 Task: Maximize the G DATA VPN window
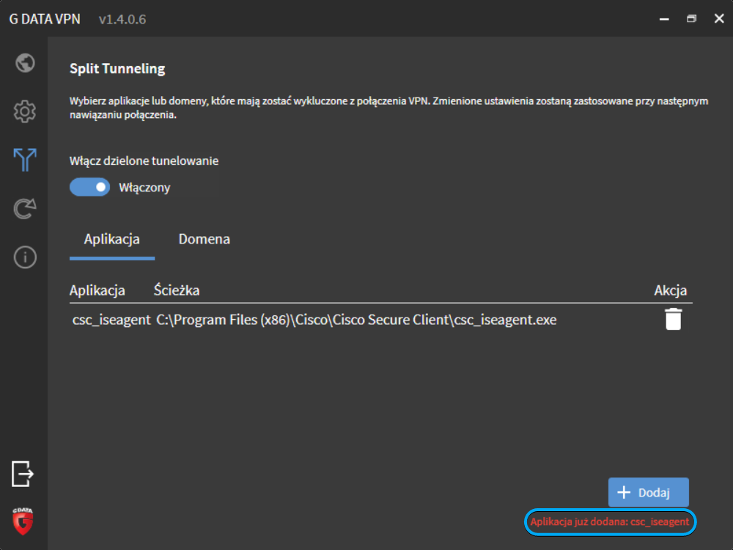tap(691, 19)
